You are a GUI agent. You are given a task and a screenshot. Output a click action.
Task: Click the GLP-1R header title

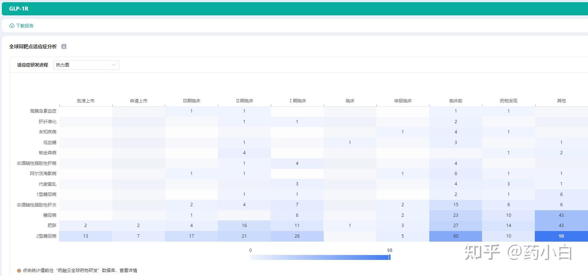[x=19, y=9]
